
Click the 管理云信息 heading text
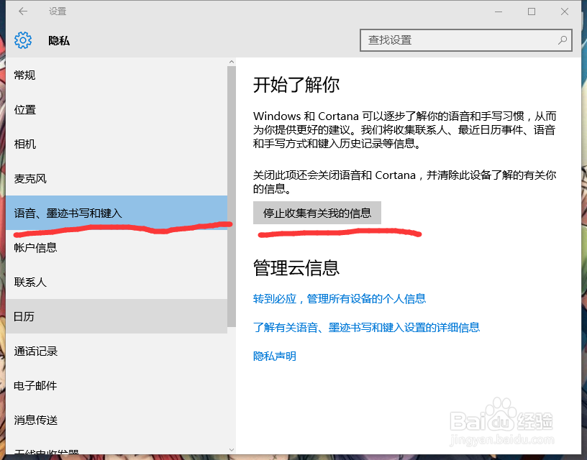coord(296,267)
